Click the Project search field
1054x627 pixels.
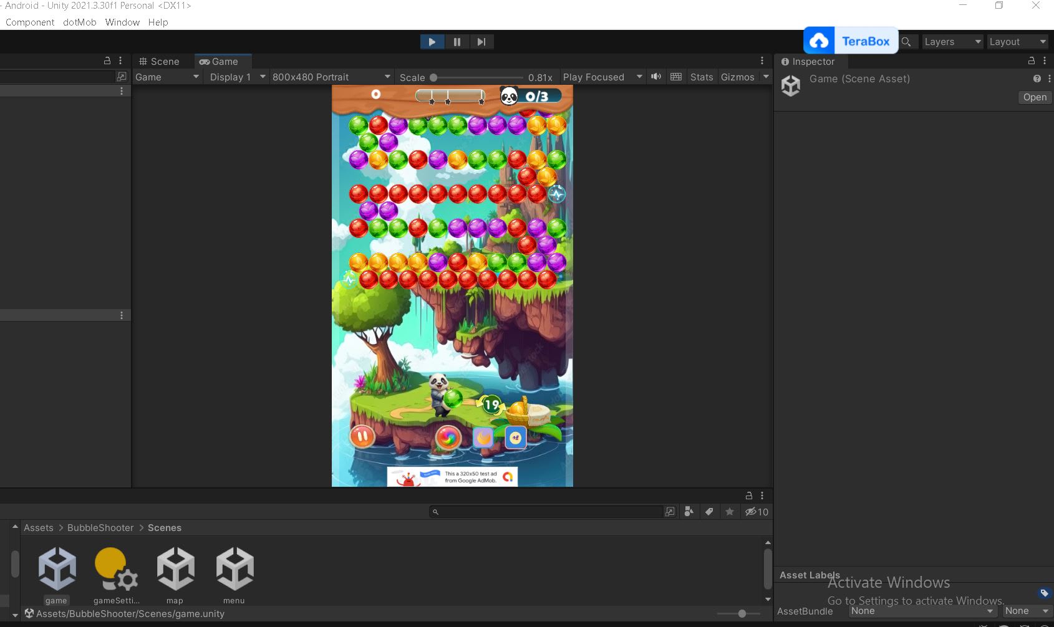pos(546,512)
